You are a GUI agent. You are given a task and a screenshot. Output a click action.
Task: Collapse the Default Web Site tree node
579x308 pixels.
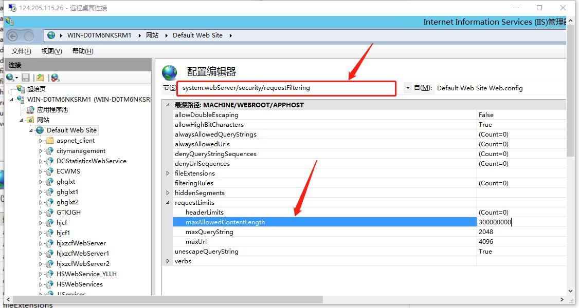31,130
